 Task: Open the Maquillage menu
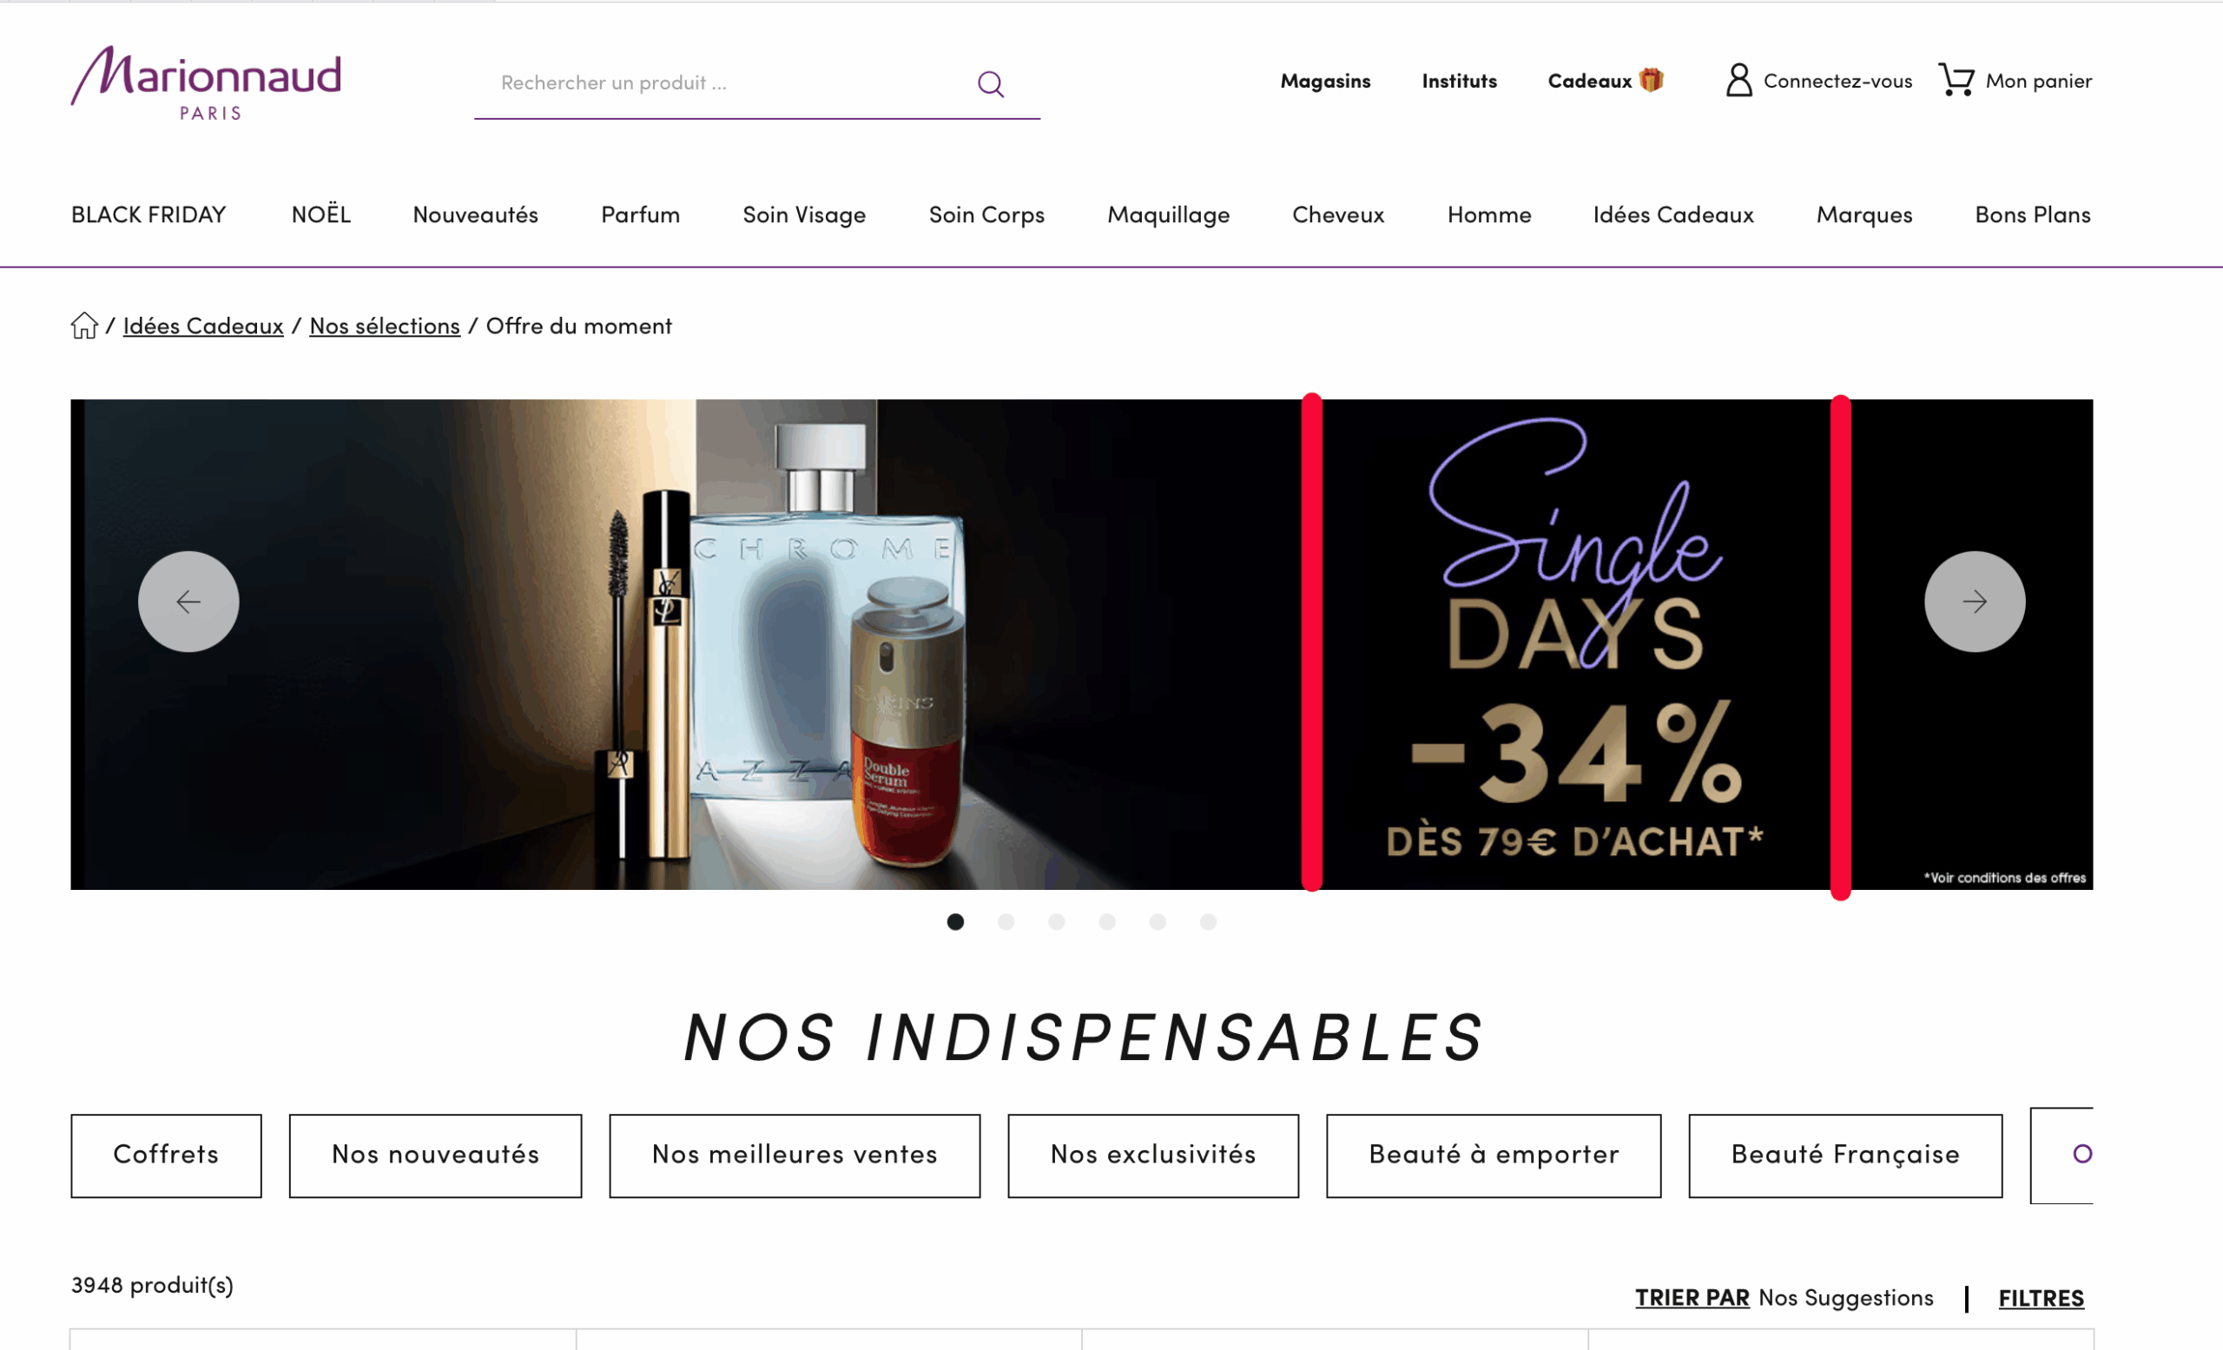1168,214
